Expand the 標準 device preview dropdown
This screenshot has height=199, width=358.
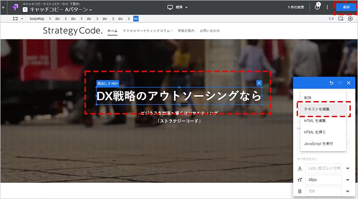click(178, 7)
